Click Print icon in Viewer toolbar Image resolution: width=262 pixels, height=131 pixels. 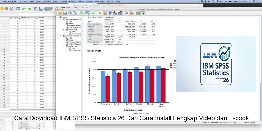point(70,13)
